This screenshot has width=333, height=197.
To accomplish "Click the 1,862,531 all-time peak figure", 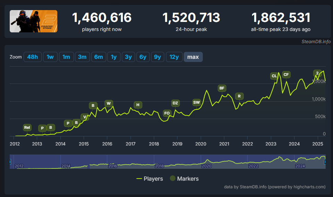I will [281, 17].
